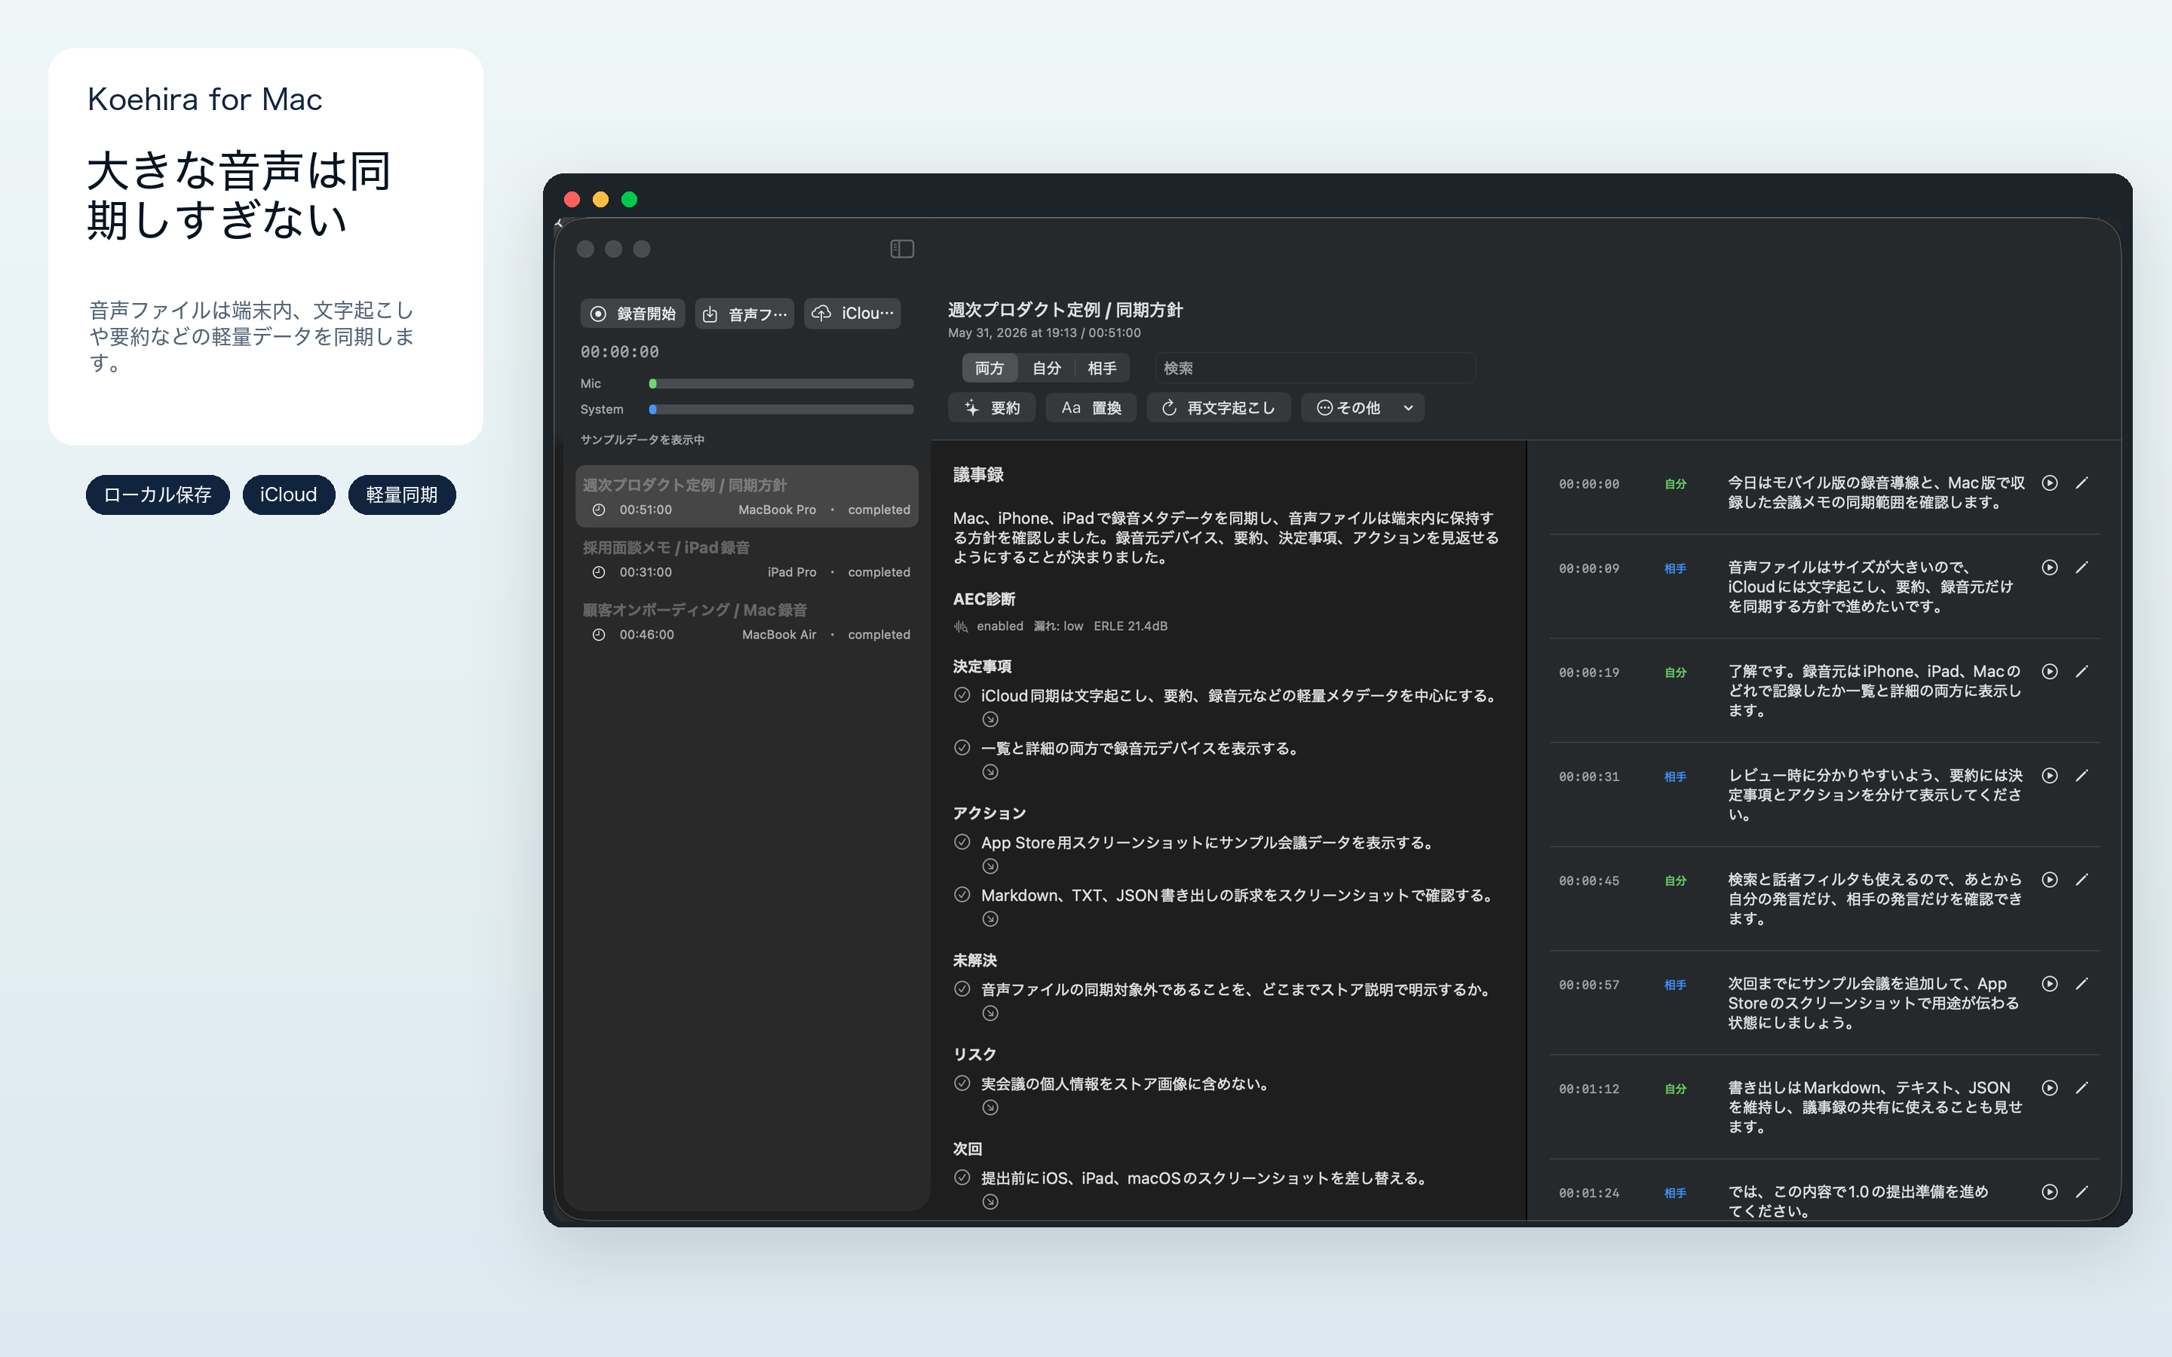The width and height of the screenshot is (2172, 1357).
Task: Edit the transcript segment at 00:00:19
Action: click(x=2082, y=671)
